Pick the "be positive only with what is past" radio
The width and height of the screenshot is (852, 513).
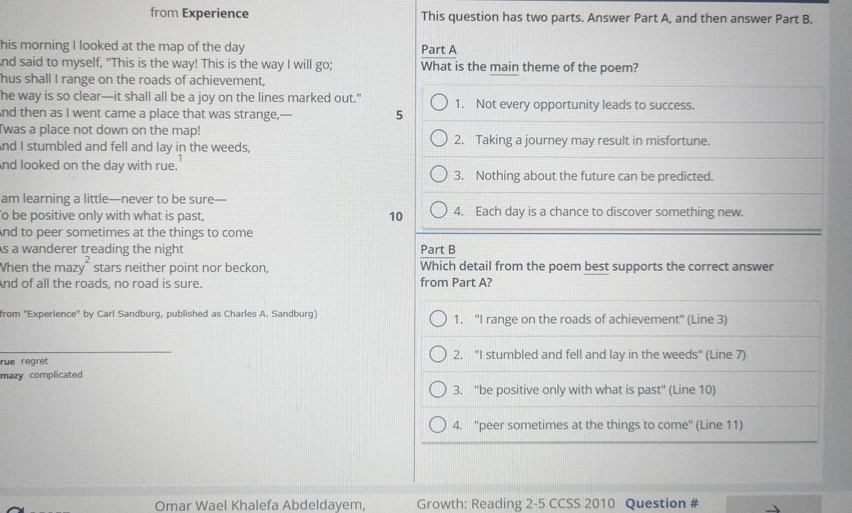click(x=438, y=389)
